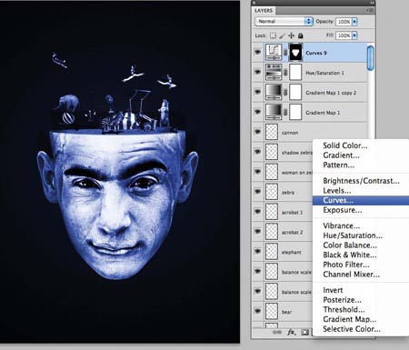Click the Opacity value field
The width and height of the screenshot is (409, 350).
tap(344, 22)
